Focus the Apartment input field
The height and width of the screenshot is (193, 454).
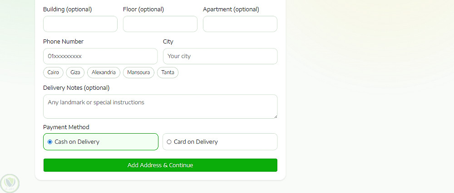[240, 24]
